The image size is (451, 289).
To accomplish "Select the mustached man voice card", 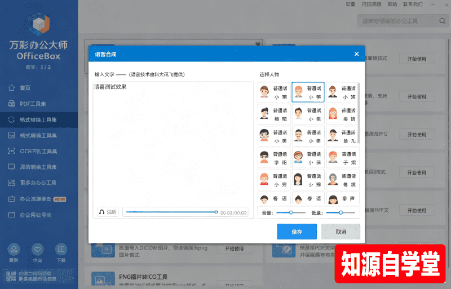I will [308, 136].
